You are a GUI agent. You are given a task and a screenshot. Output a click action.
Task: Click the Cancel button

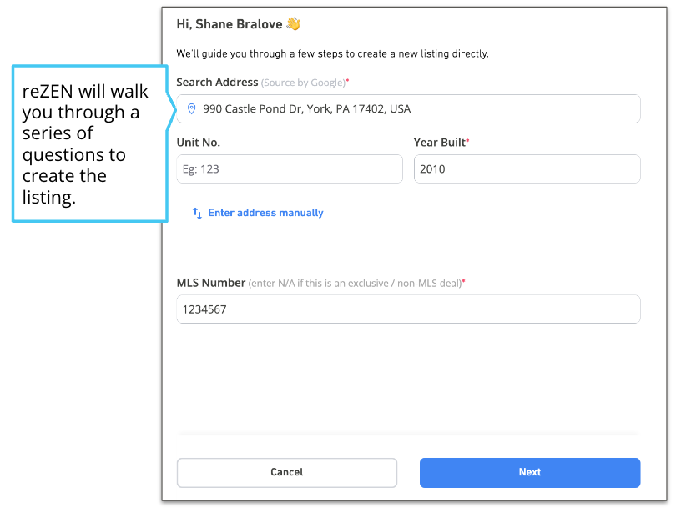pyautogui.click(x=287, y=473)
